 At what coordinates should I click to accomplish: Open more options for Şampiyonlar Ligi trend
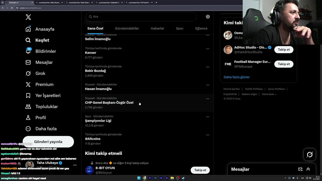(208, 117)
